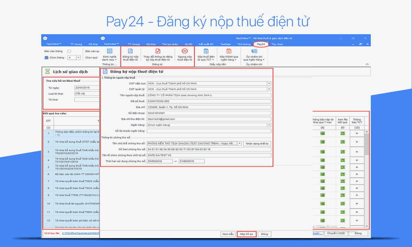
Task: Click the Nhận dạng thiết bị button
Action: point(257,144)
